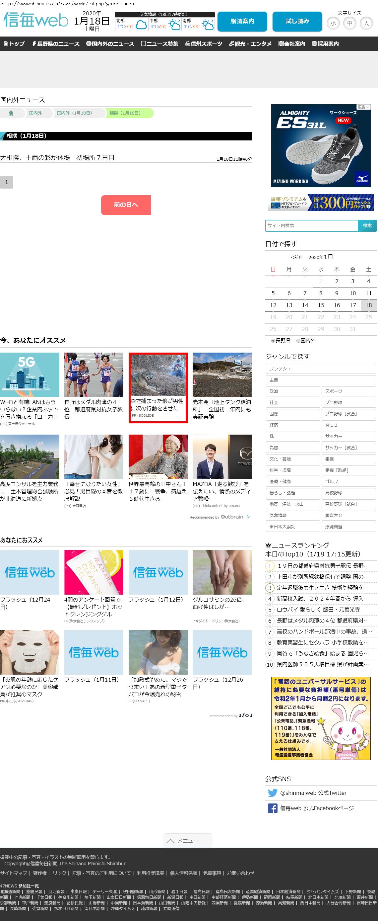
Task: Select the 長野県 radio button
Action: [x=273, y=341]
